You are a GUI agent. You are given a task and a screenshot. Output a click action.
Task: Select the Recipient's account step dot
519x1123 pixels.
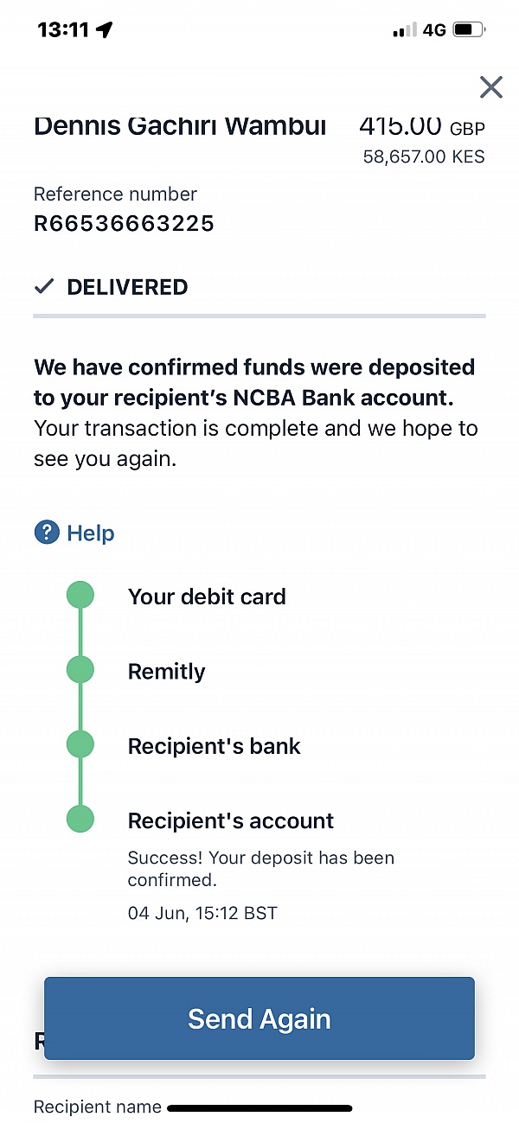pyautogui.click(x=80, y=819)
